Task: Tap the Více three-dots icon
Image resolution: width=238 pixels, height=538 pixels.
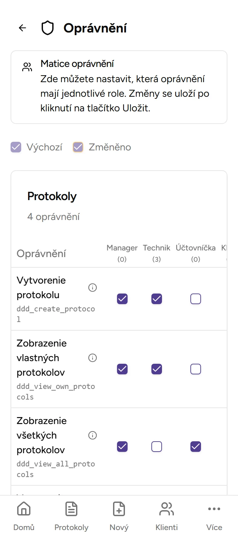Action: (214, 509)
